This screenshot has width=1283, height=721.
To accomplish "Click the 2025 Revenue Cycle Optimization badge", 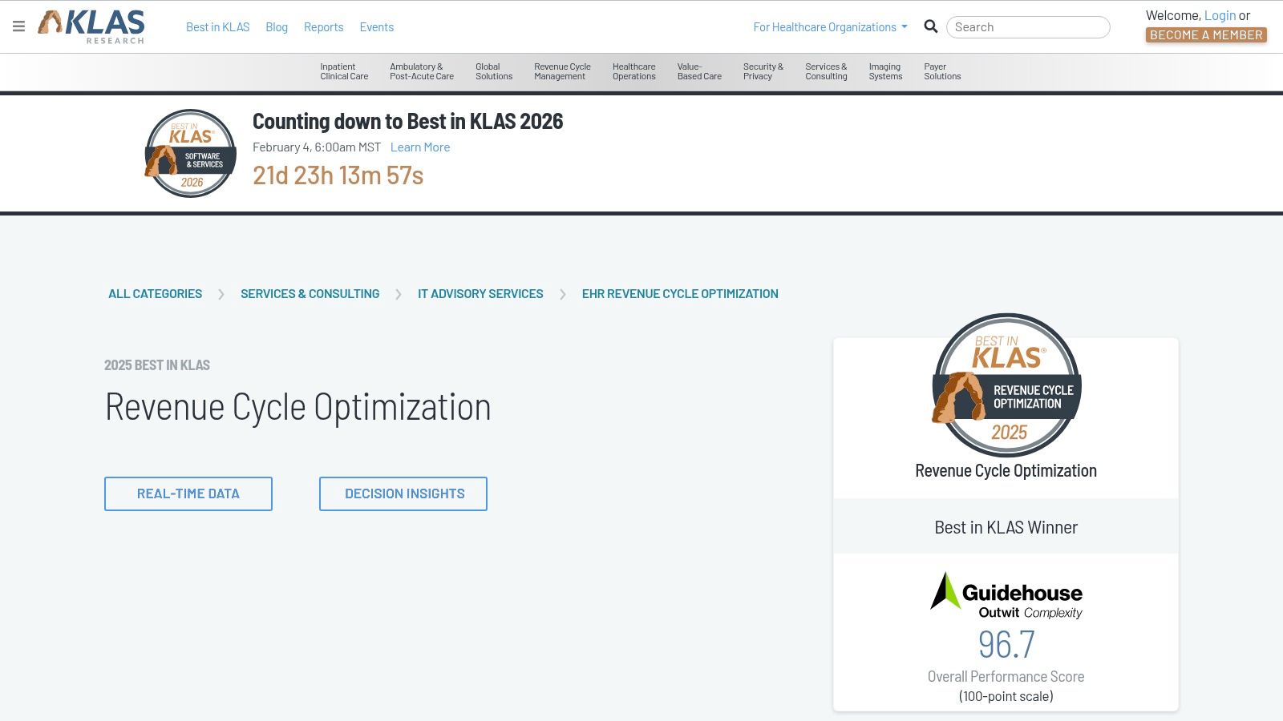I will tap(1006, 385).
